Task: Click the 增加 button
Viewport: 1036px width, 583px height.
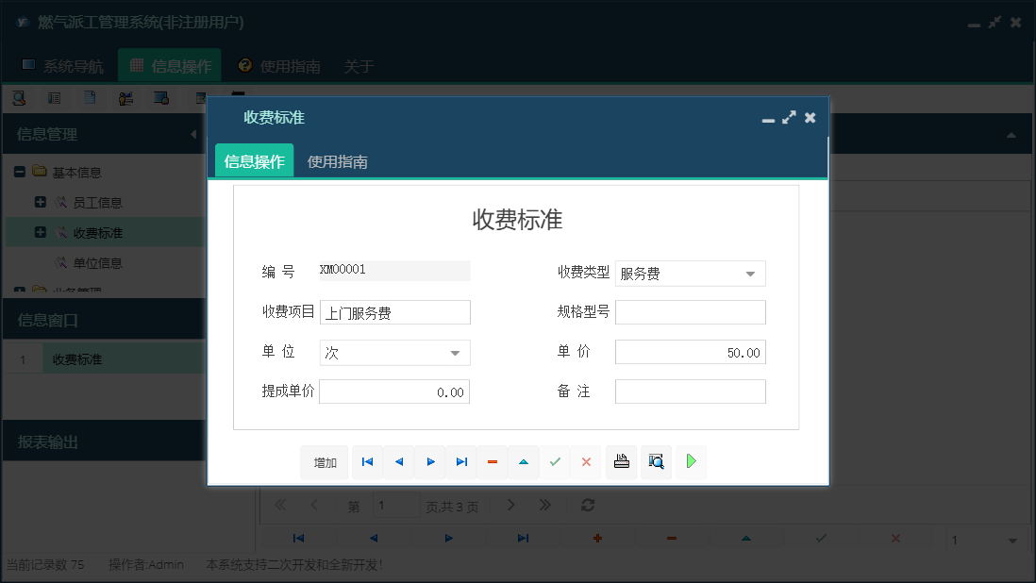Action: 325,462
